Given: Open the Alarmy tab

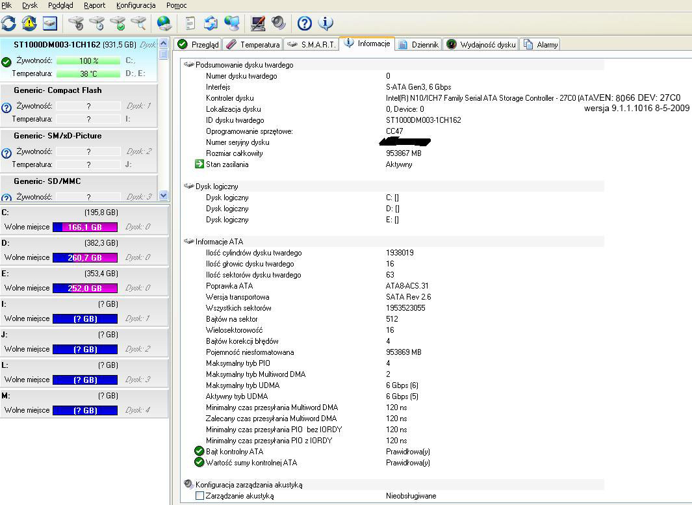Looking at the screenshot, I should (x=540, y=44).
